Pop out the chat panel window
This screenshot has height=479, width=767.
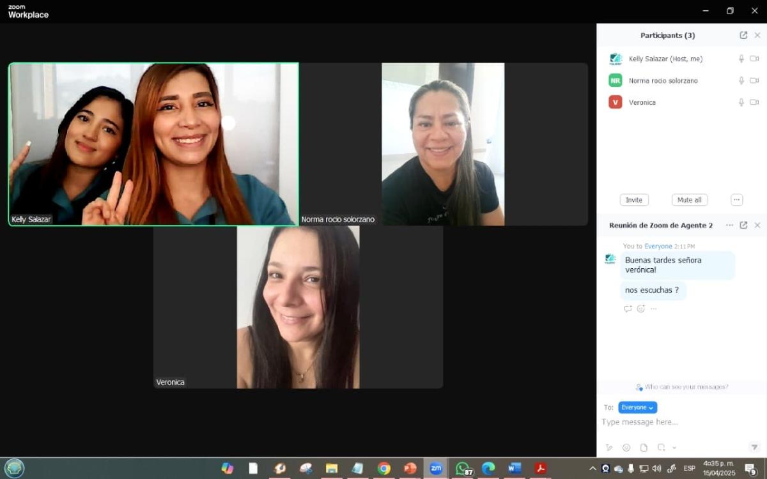(743, 225)
